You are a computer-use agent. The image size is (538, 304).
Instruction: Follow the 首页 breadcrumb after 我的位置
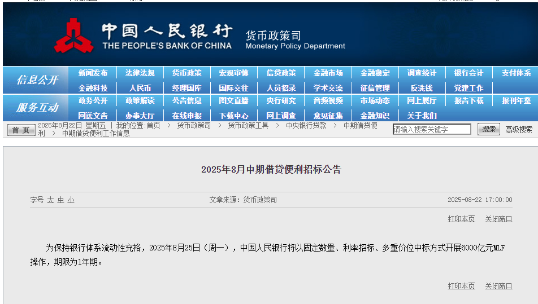[x=153, y=125]
